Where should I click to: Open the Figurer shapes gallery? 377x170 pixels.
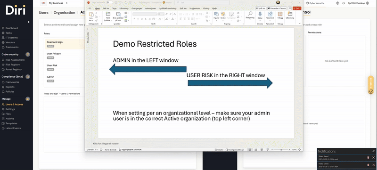pyautogui.click(x=216, y=16)
